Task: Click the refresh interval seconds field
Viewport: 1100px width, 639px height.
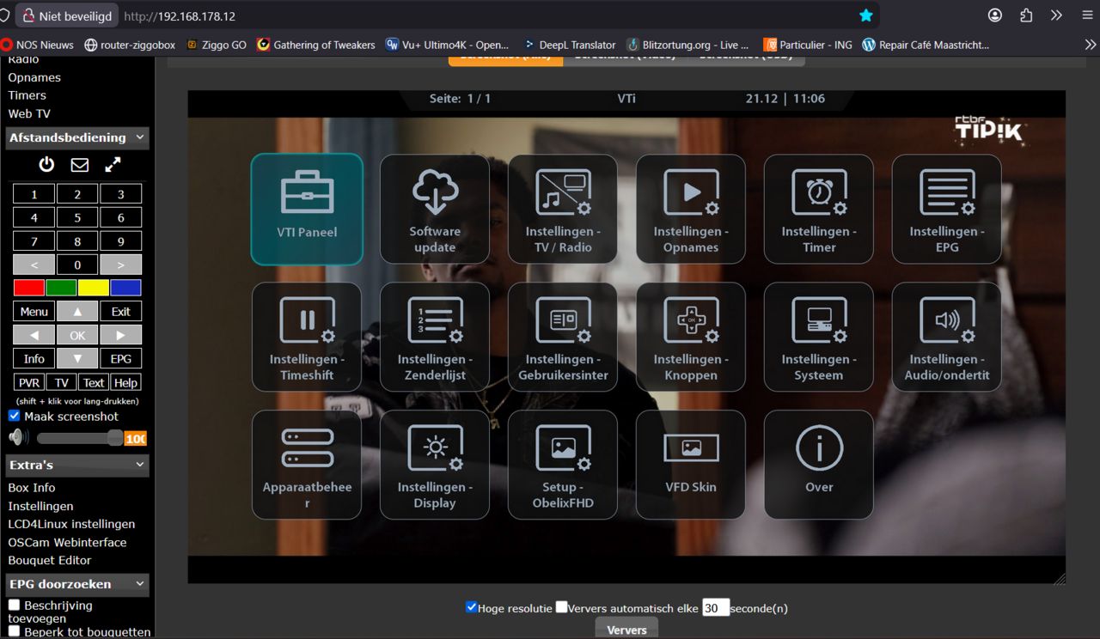Action: click(x=716, y=607)
